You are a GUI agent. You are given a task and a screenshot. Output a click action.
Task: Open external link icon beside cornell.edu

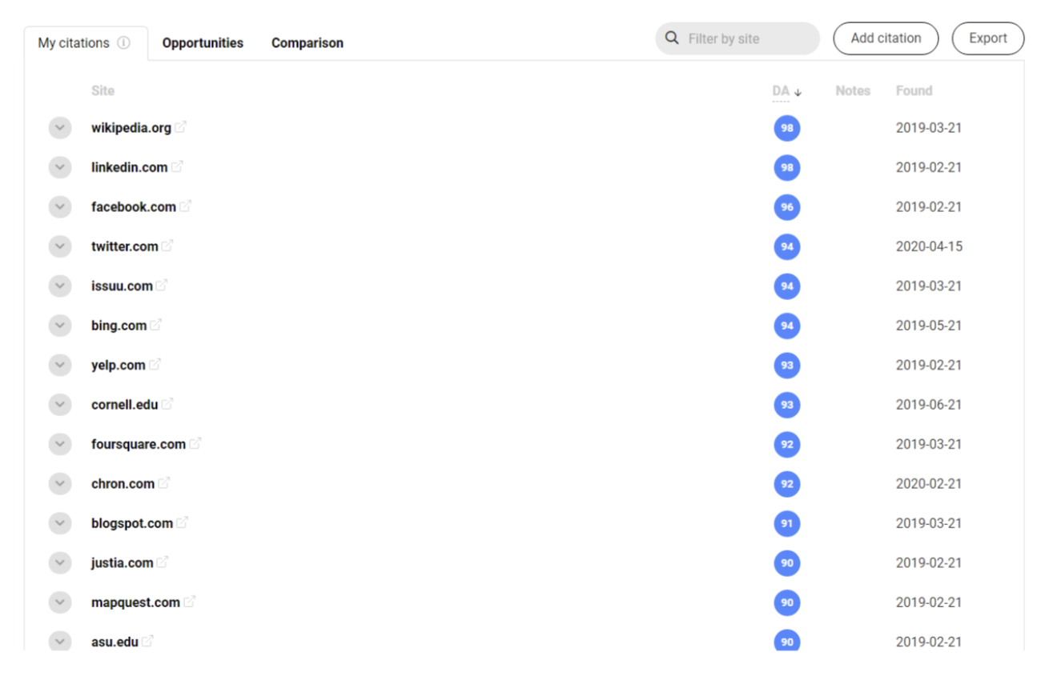167,404
